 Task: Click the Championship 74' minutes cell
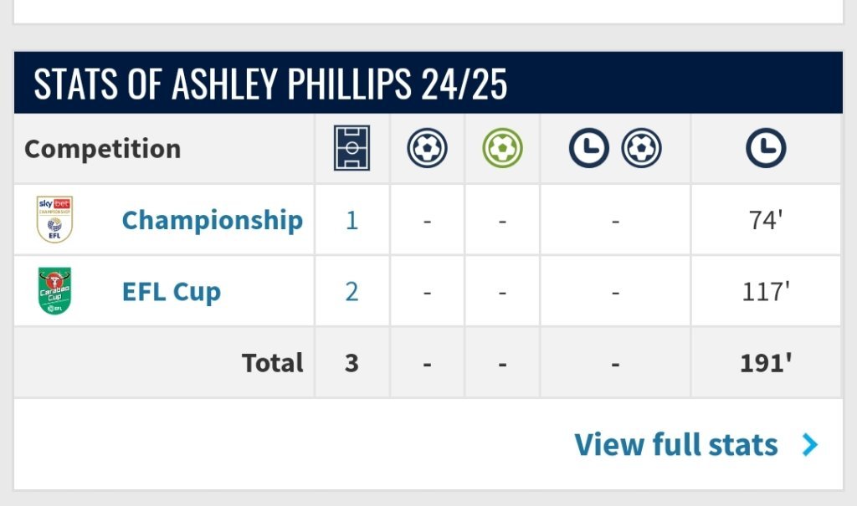pos(766,220)
